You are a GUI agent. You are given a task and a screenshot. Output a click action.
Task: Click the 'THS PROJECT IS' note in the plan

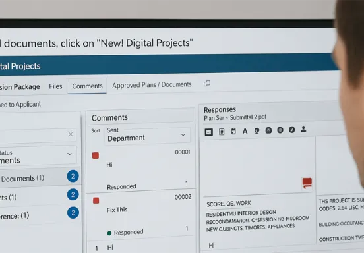(337, 200)
